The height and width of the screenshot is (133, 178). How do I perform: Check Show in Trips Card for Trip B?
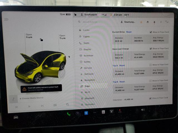pyautogui.click(x=150, y=81)
